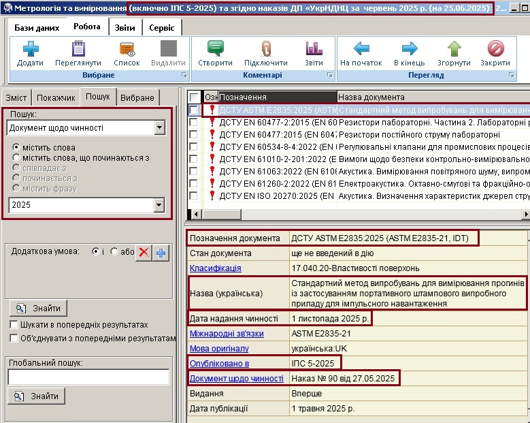
Task: Choose the 'або' condition radio button
Action: 114,251
